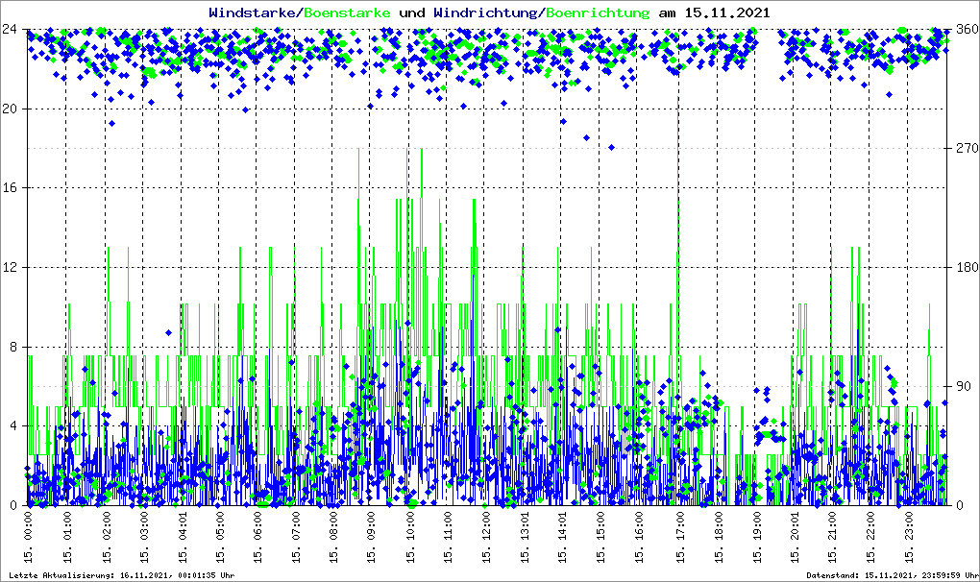Click the '24' wind speed axis label
This screenshot has width=980, height=582.
click(x=10, y=30)
